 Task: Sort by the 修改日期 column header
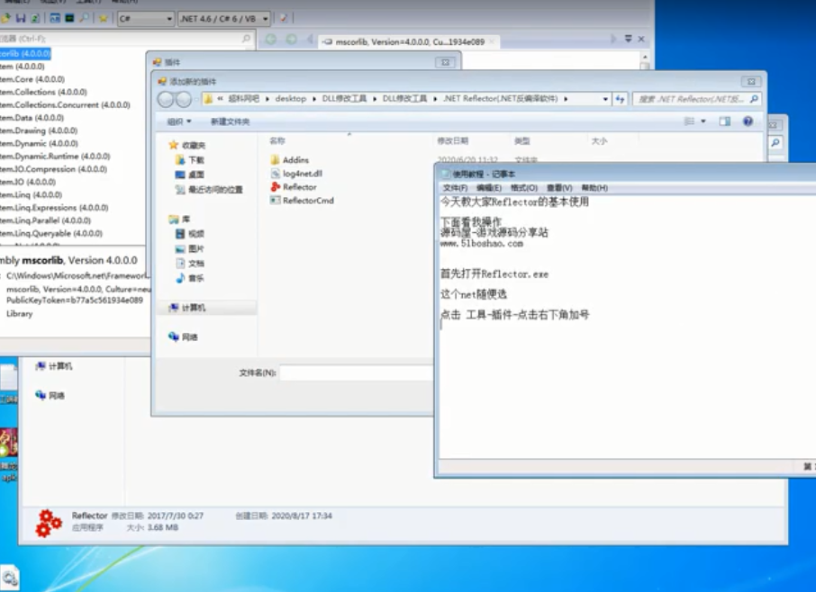[x=453, y=141]
